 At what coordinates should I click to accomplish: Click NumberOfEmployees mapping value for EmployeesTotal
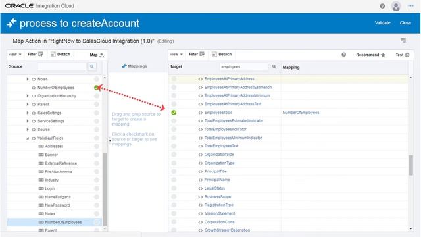point(301,113)
